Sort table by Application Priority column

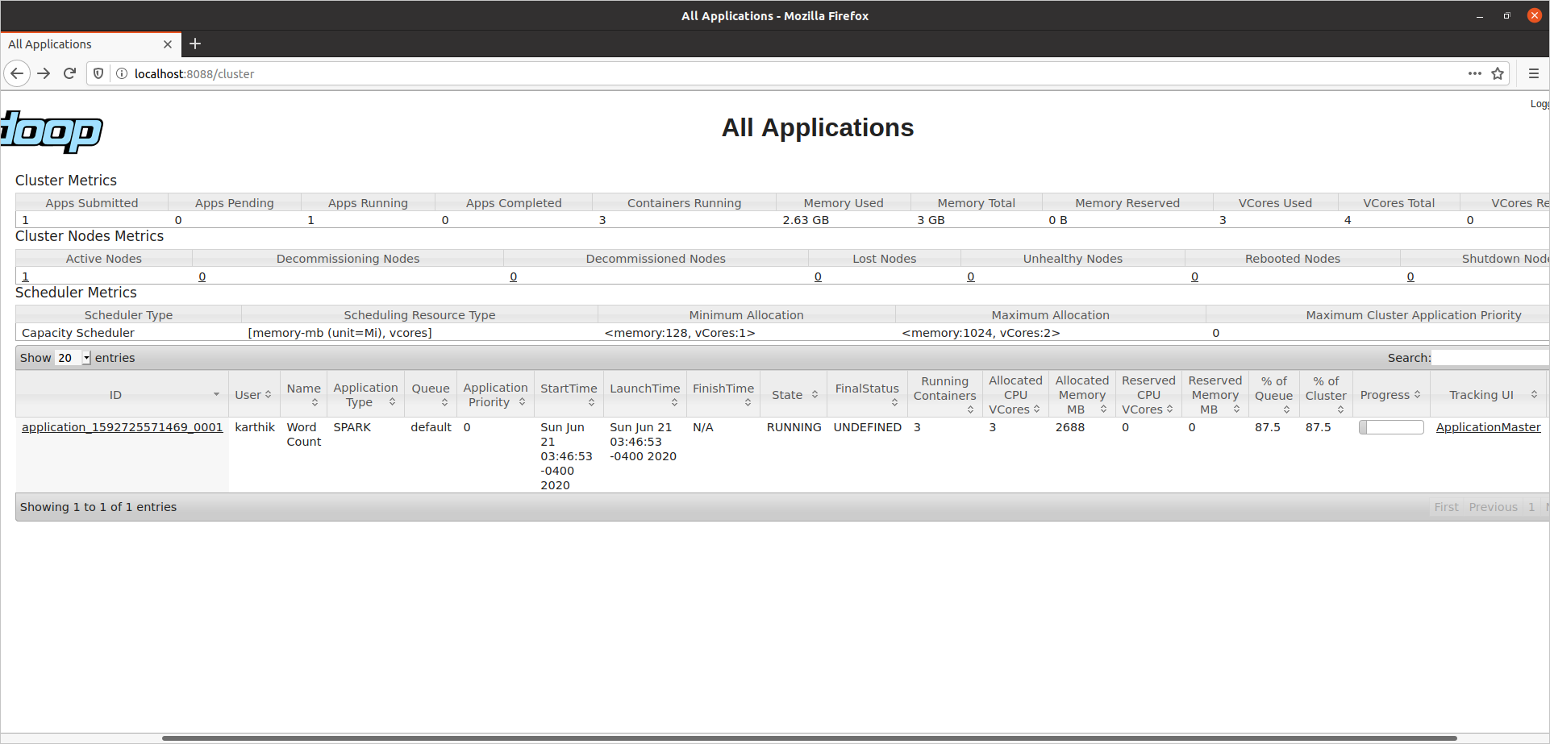tap(495, 395)
